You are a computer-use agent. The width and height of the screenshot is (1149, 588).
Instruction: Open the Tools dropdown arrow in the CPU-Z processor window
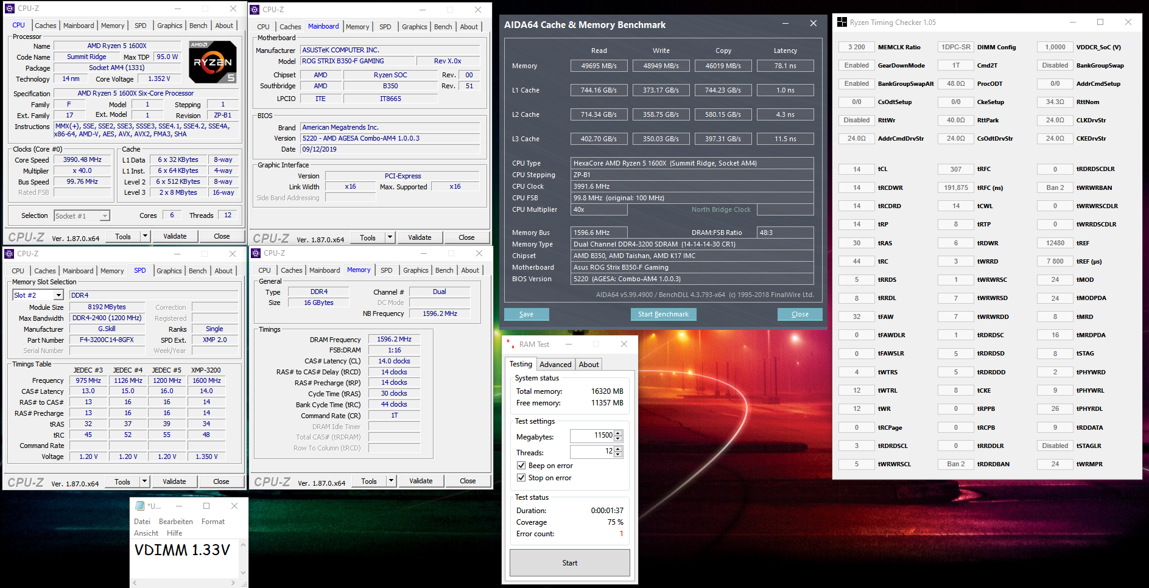[145, 236]
